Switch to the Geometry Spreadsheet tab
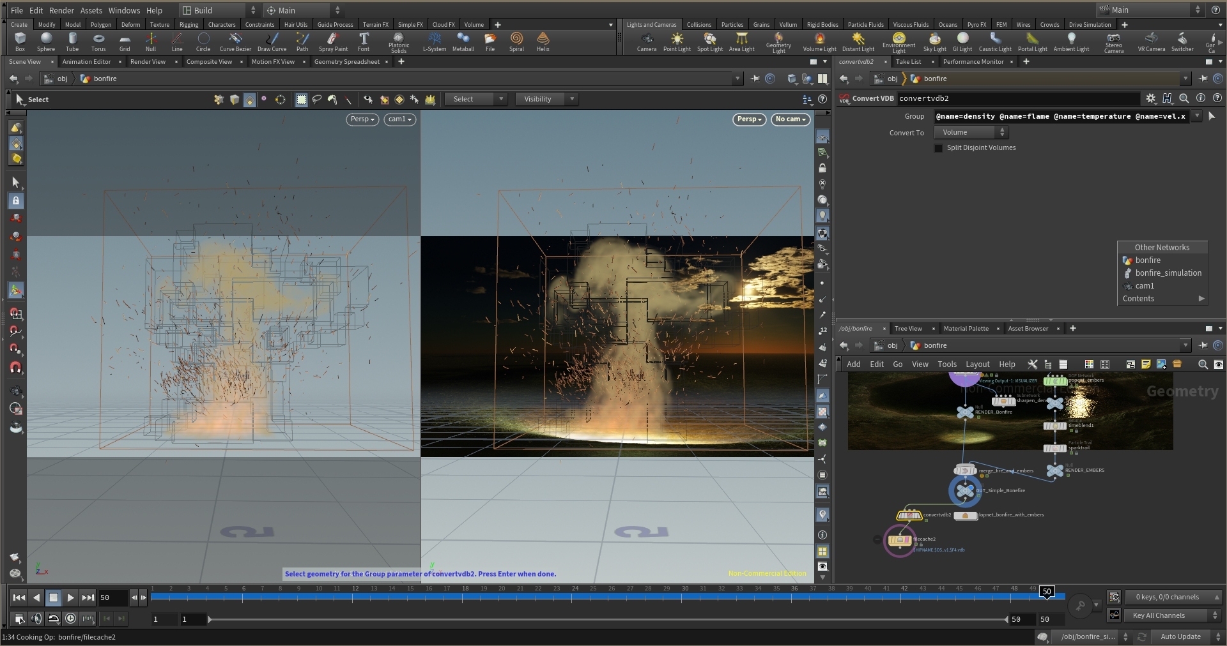Viewport: 1227px width, 646px height. [x=346, y=62]
